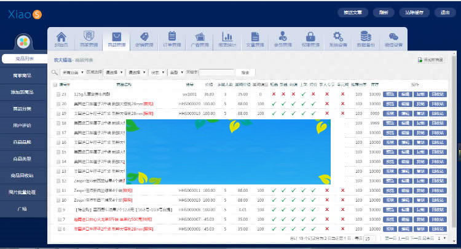Click the keyword search input field

pos(216,72)
